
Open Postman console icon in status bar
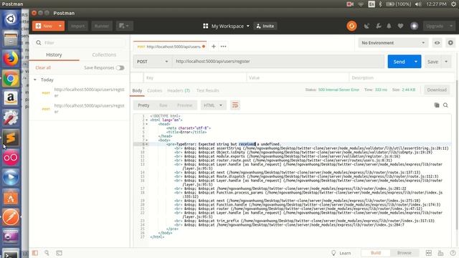click(59, 253)
